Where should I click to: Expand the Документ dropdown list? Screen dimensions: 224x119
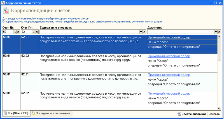pos(216,32)
